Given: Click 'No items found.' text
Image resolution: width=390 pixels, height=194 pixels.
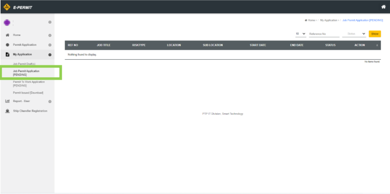Looking at the screenshot, I should tap(372, 62).
